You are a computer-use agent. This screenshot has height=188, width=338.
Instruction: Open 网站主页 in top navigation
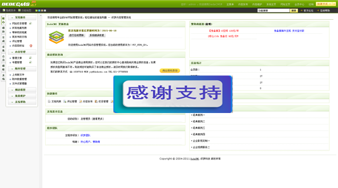pos(285,4)
